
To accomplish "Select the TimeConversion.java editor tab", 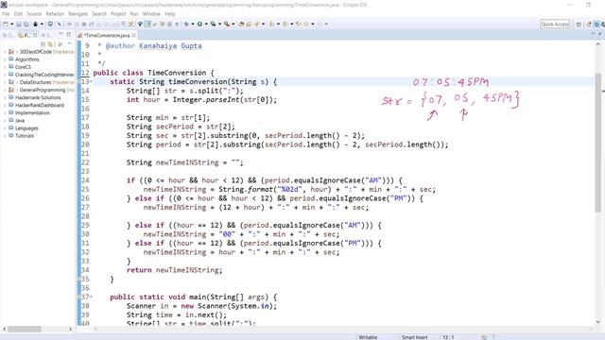I will [x=107, y=35].
